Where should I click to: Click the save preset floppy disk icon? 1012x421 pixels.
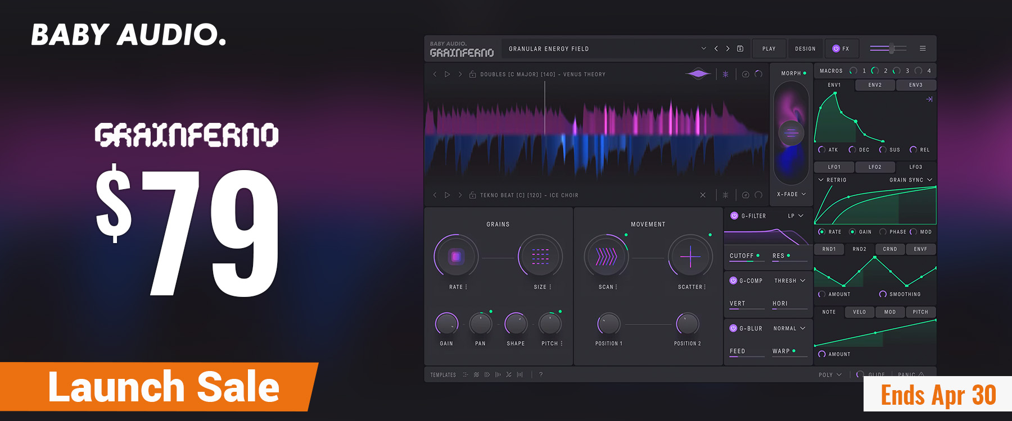740,49
